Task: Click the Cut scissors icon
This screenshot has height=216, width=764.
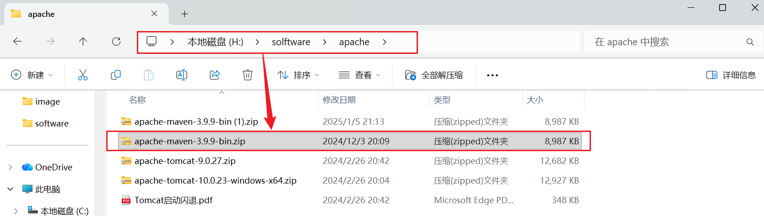Action: (x=83, y=75)
